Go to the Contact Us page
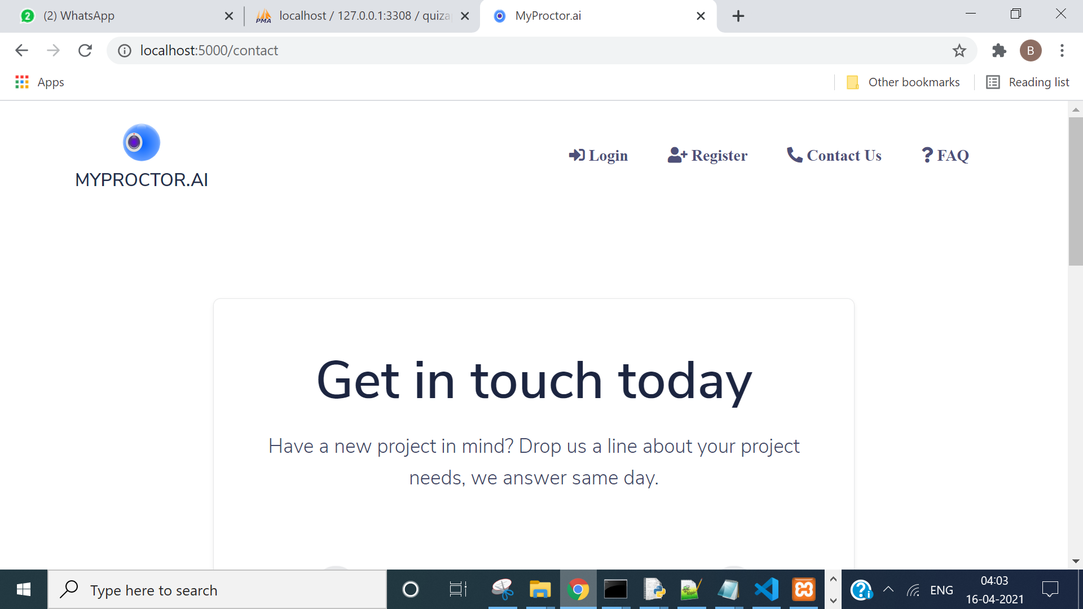The width and height of the screenshot is (1083, 609). click(x=834, y=155)
